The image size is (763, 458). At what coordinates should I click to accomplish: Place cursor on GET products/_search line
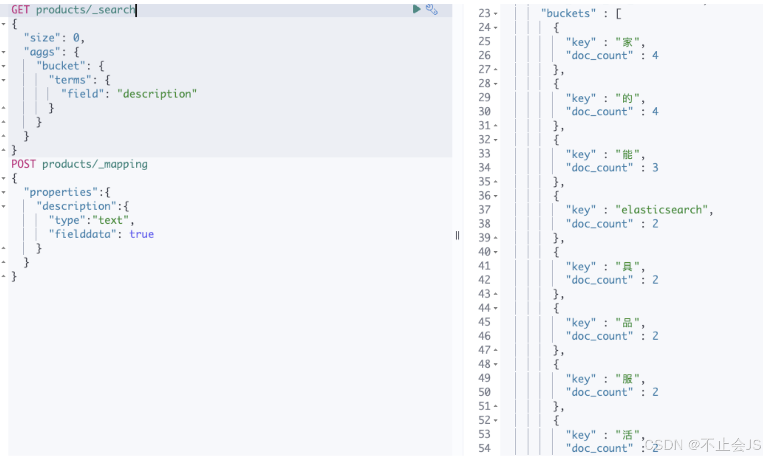tap(74, 10)
